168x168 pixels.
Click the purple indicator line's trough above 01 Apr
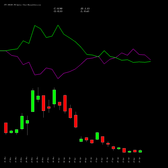pos(58,79)
